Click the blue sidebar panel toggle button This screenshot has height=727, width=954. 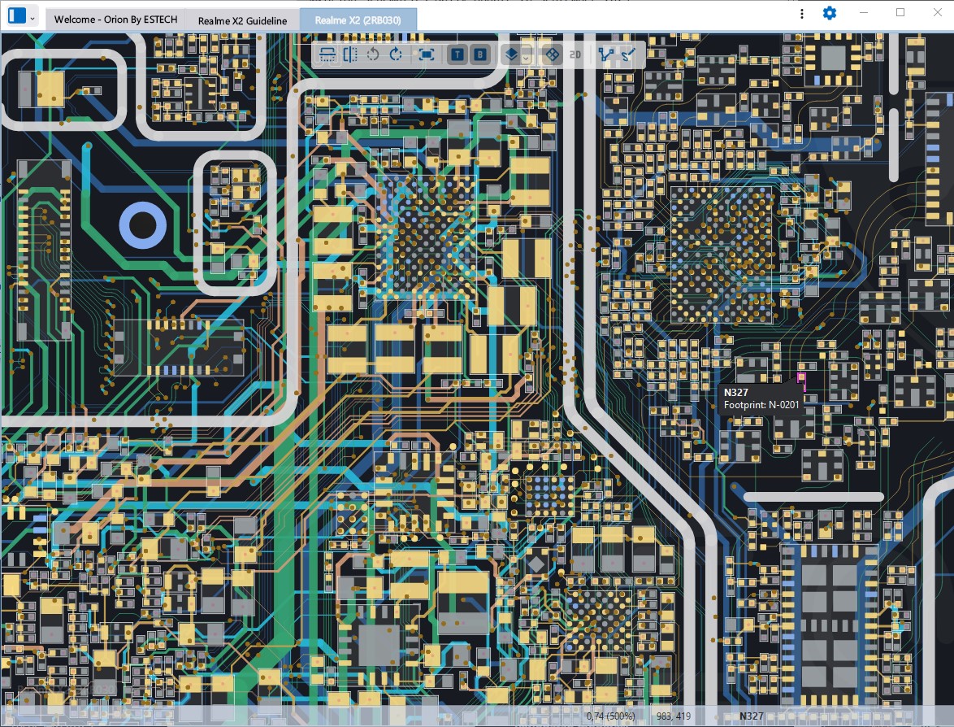click(x=15, y=15)
